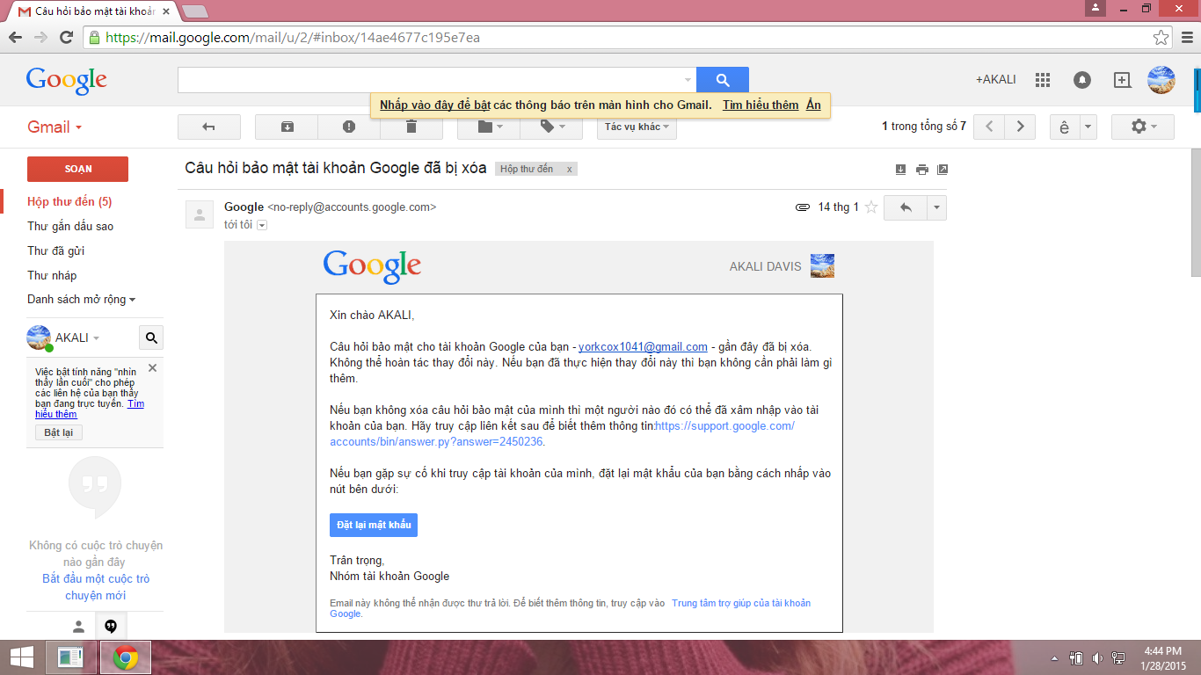Click the Chrome icon in the taskbar
Screen dimensions: 1201x675
(x=126, y=657)
